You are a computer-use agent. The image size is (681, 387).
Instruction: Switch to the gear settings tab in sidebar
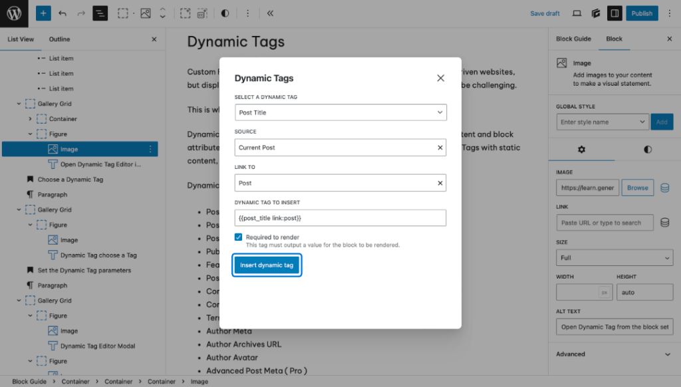581,150
